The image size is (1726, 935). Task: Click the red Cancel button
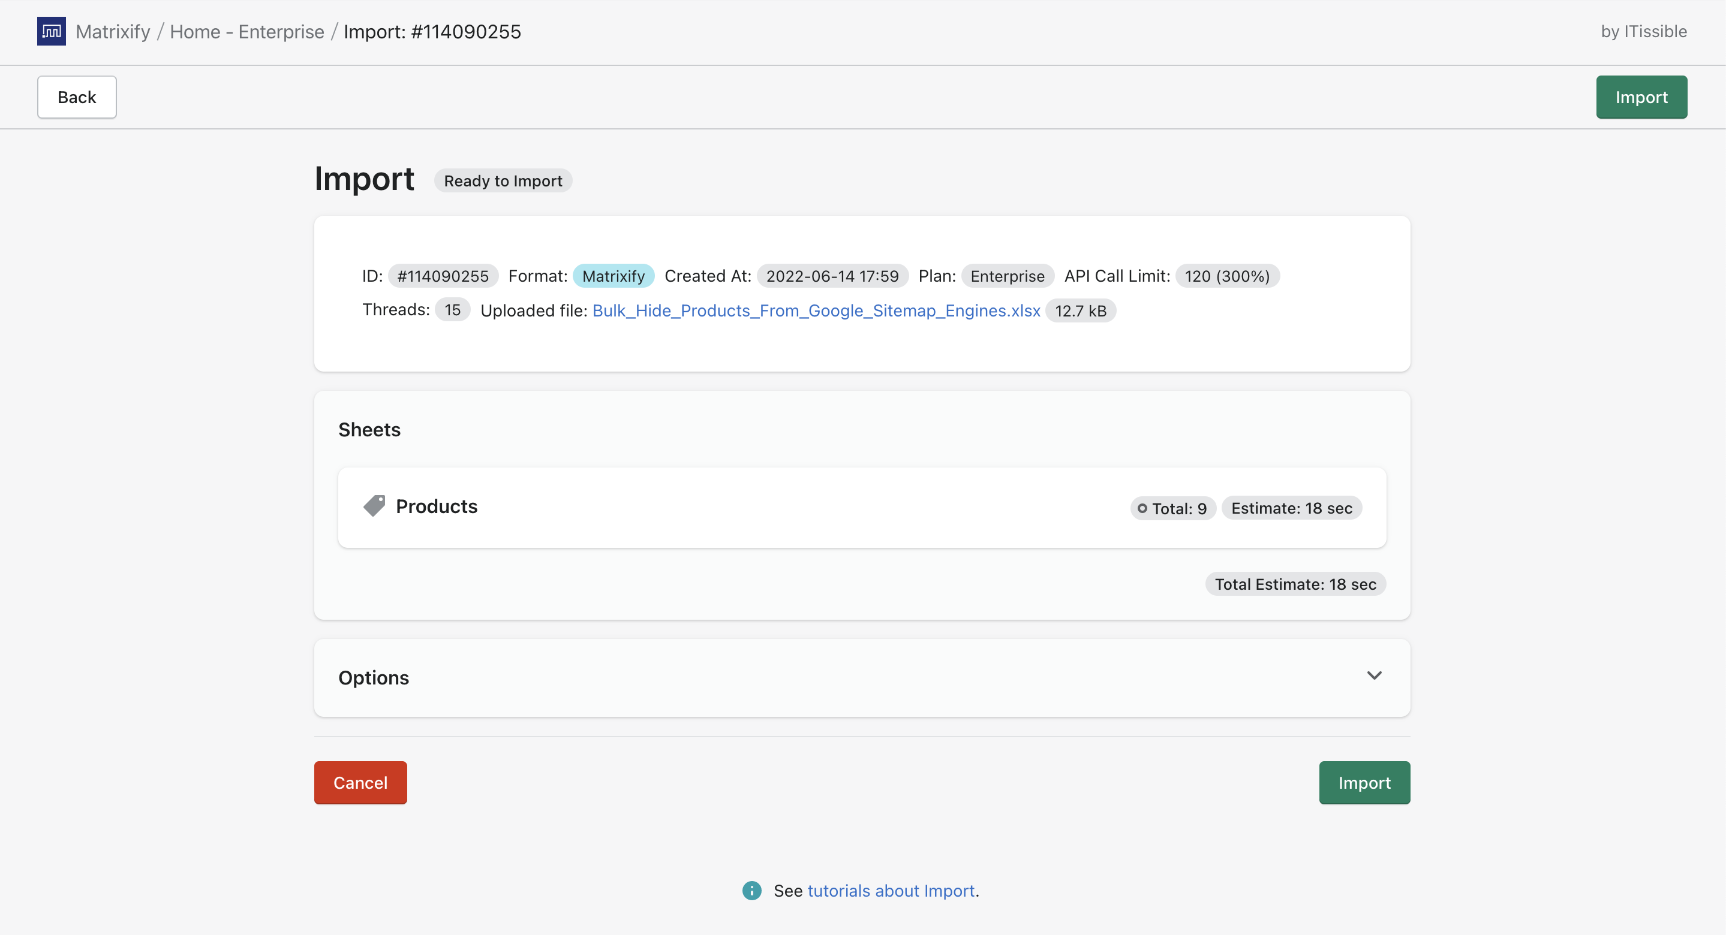[x=360, y=782]
